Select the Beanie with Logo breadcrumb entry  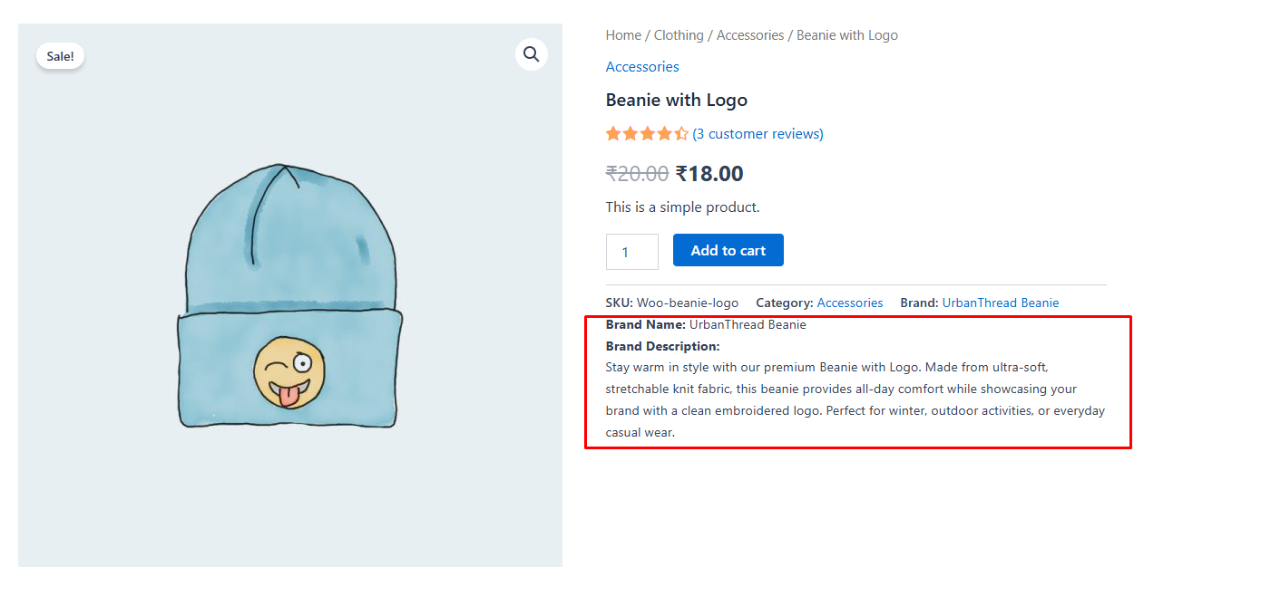(x=846, y=34)
